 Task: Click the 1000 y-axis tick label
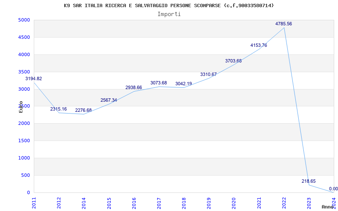24,158
